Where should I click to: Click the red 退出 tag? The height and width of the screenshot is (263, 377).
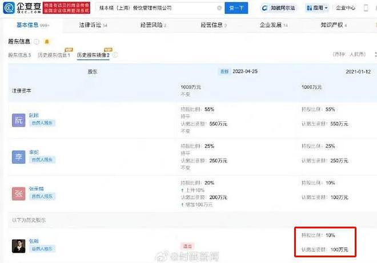coord(187,246)
